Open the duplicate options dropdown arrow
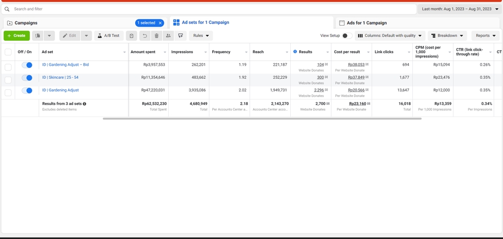 49,36
